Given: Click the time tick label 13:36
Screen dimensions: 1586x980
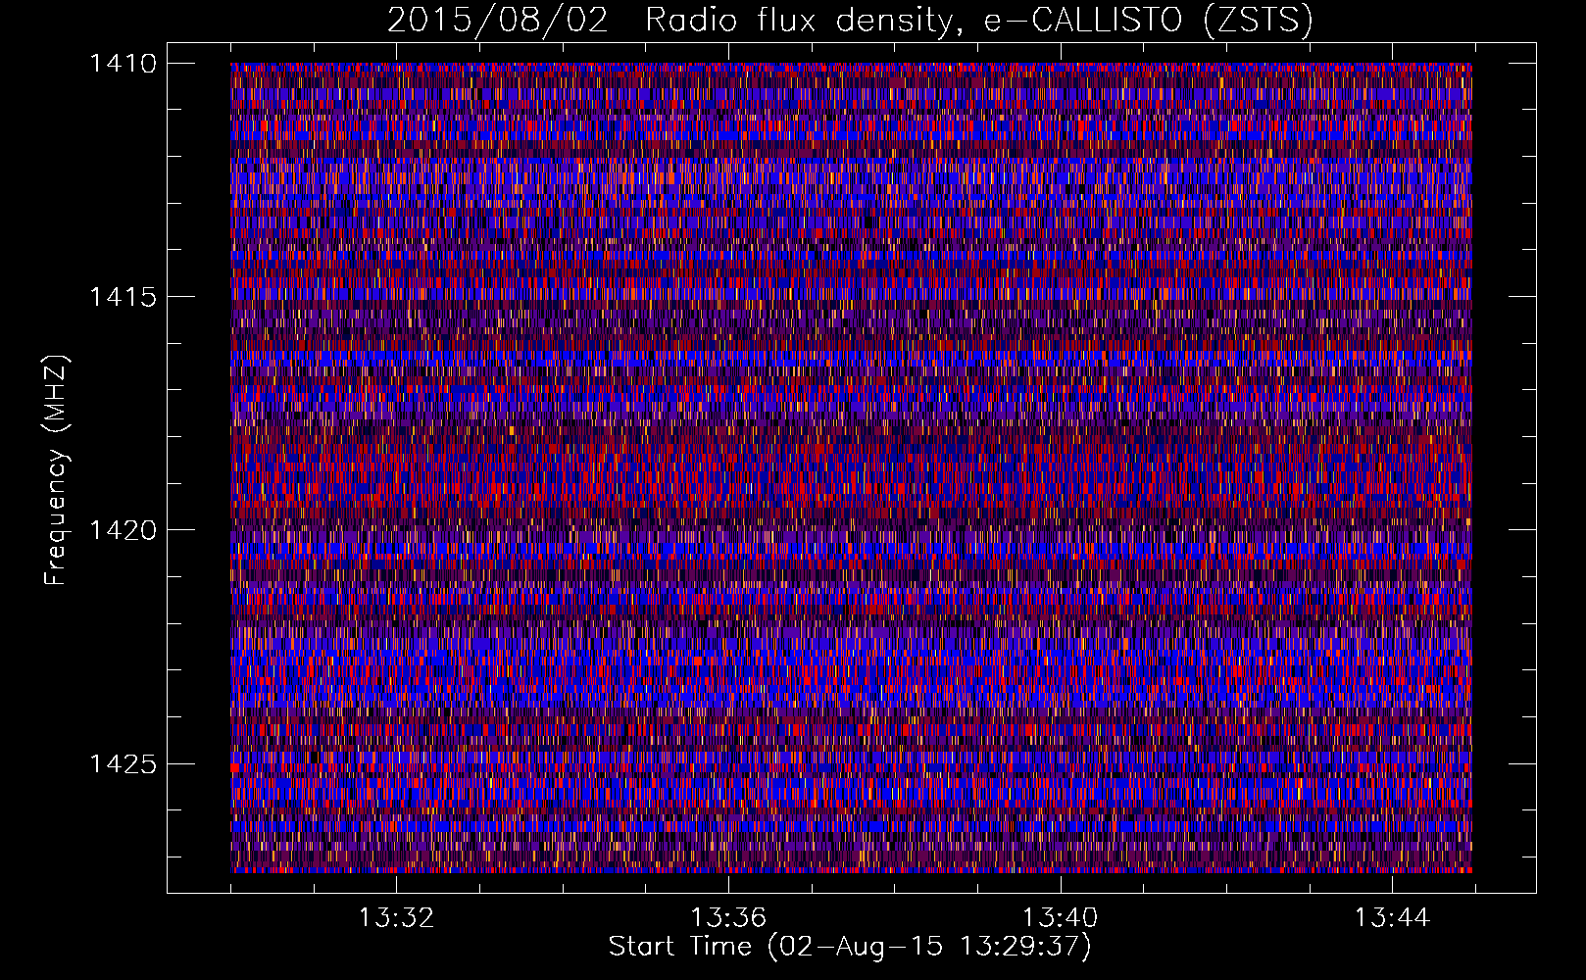Looking at the screenshot, I should 728,918.
